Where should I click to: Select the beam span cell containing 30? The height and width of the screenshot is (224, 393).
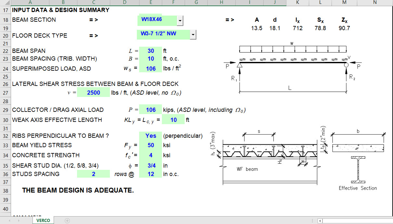pos(151,51)
